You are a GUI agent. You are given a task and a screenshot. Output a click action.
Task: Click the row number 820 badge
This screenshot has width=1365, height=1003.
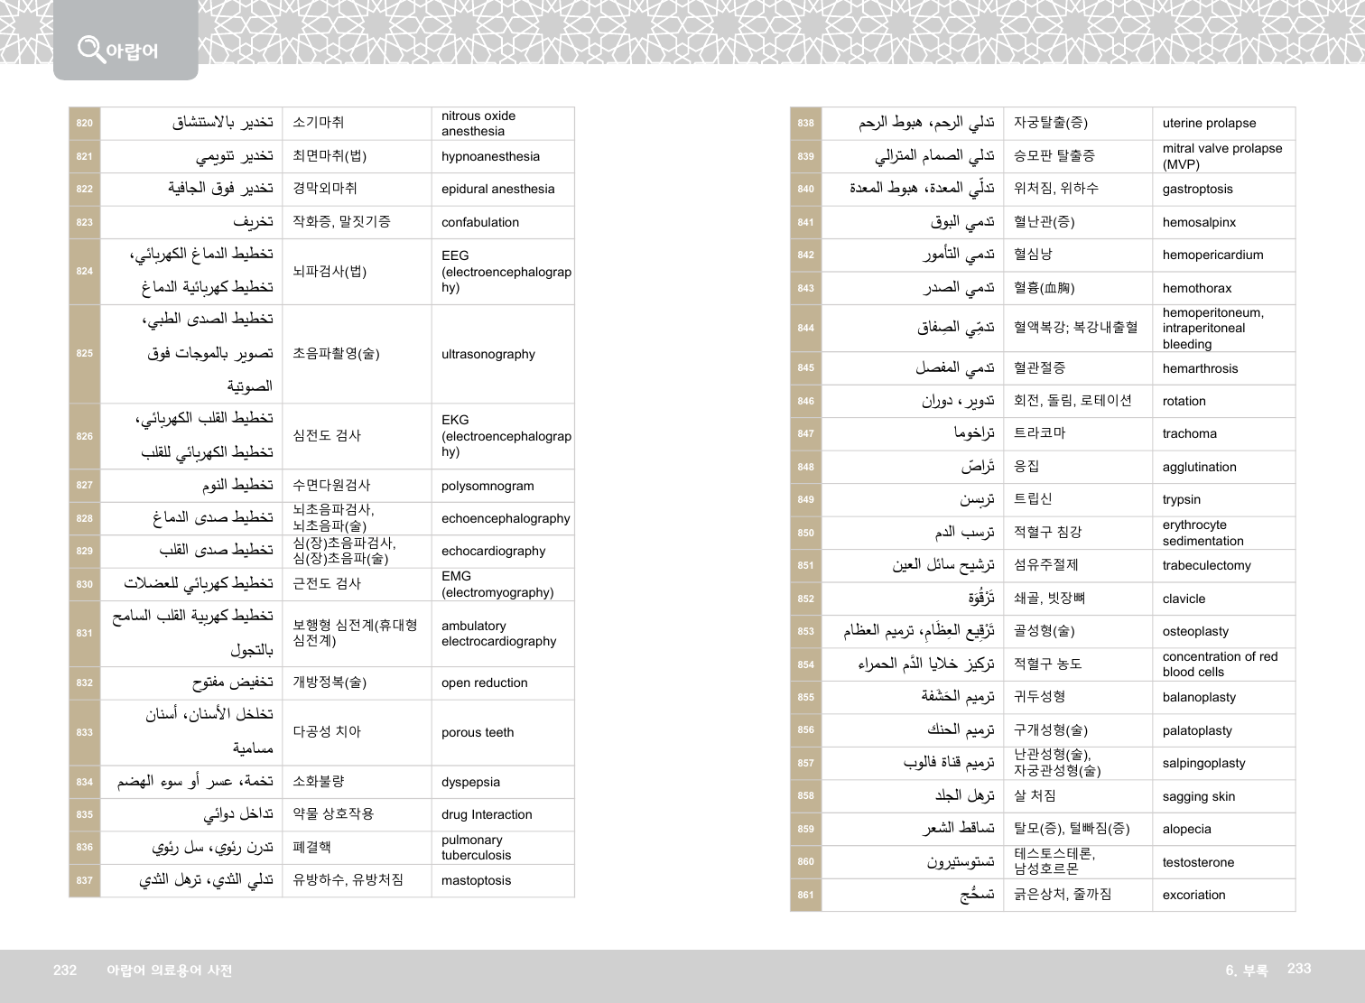tap(84, 124)
